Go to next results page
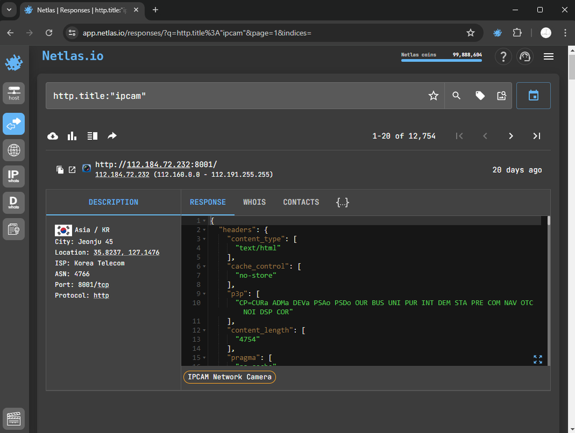Image resolution: width=575 pixels, height=433 pixels. pyautogui.click(x=511, y=136)
